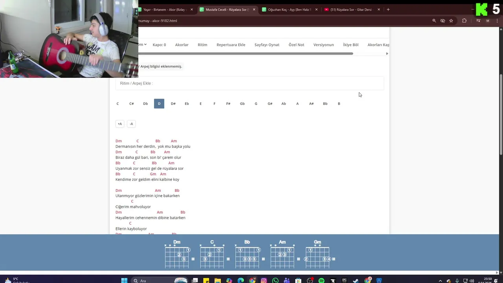Viewport: 503px width, 283px height.
Task: Switch to Oğuzhan Koç - Ayy tab
Action: point(289,9)
